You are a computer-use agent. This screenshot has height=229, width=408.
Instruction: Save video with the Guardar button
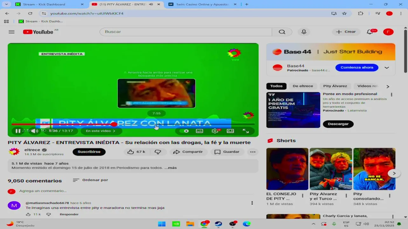[x=227, y=152]
